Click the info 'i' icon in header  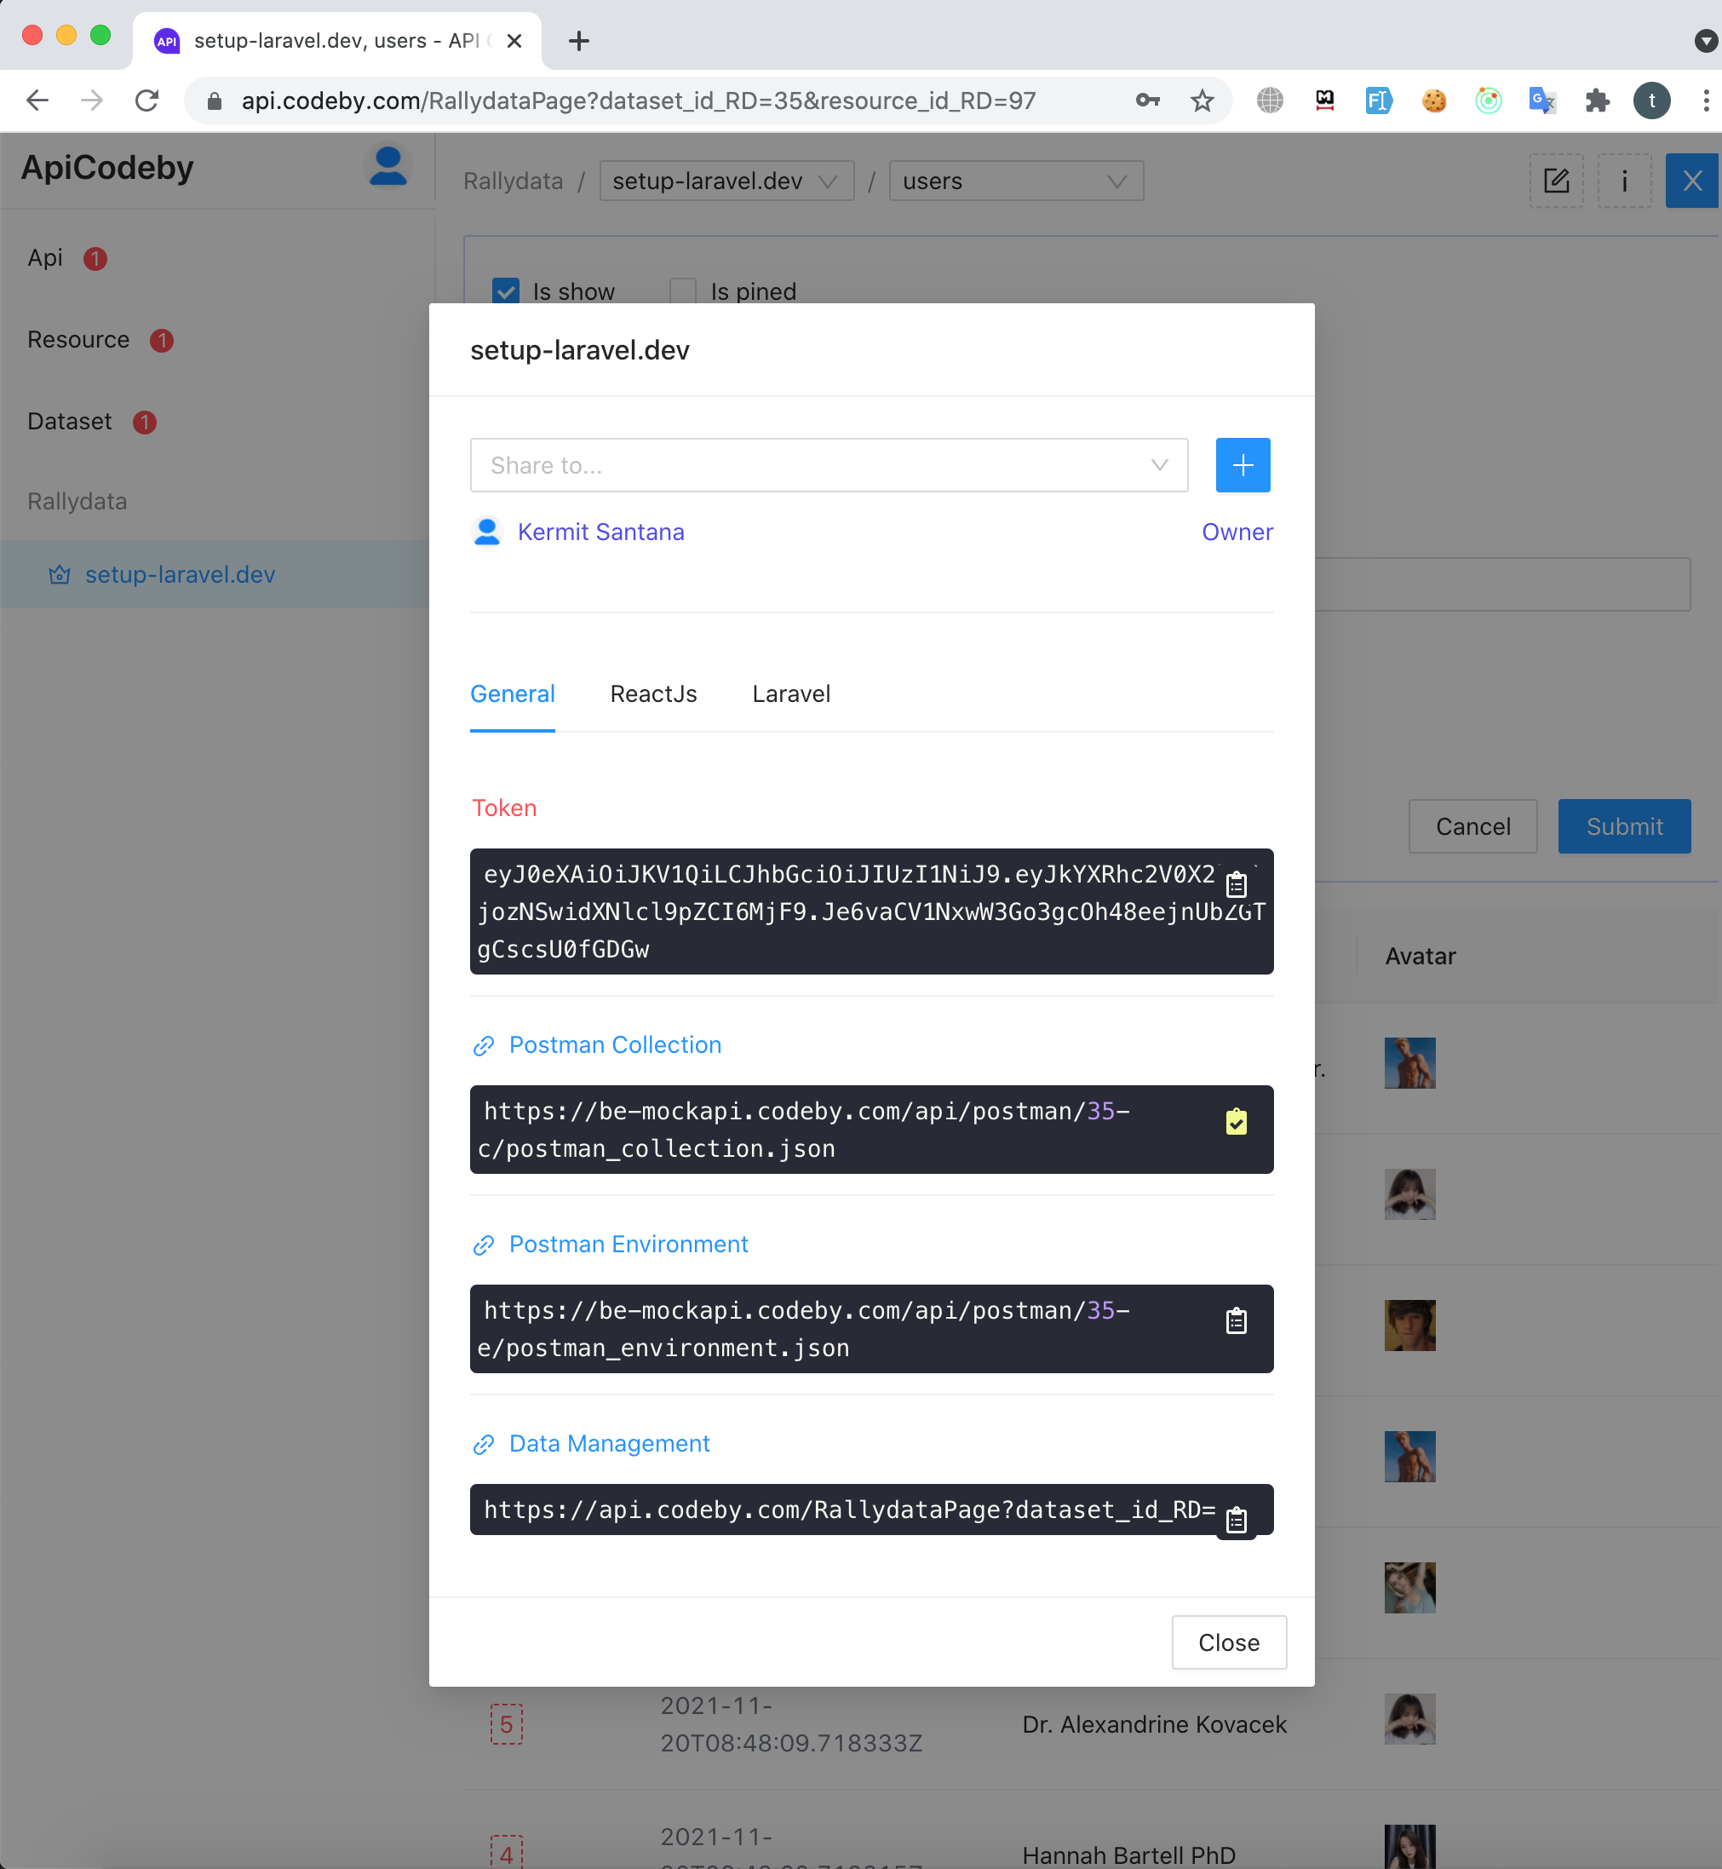pyautogui.click(x=1624, y=181)
